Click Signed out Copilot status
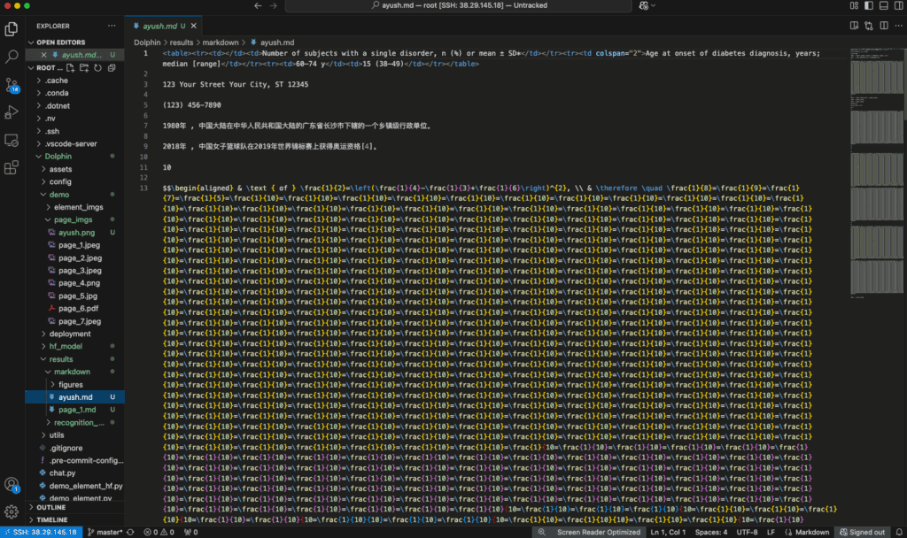The height and width of the screenshot is (538, 907). [862, 532]
